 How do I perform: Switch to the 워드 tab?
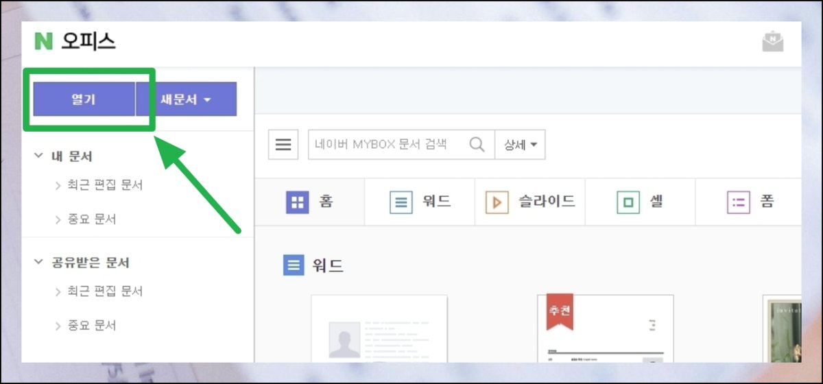coord(420,202)
